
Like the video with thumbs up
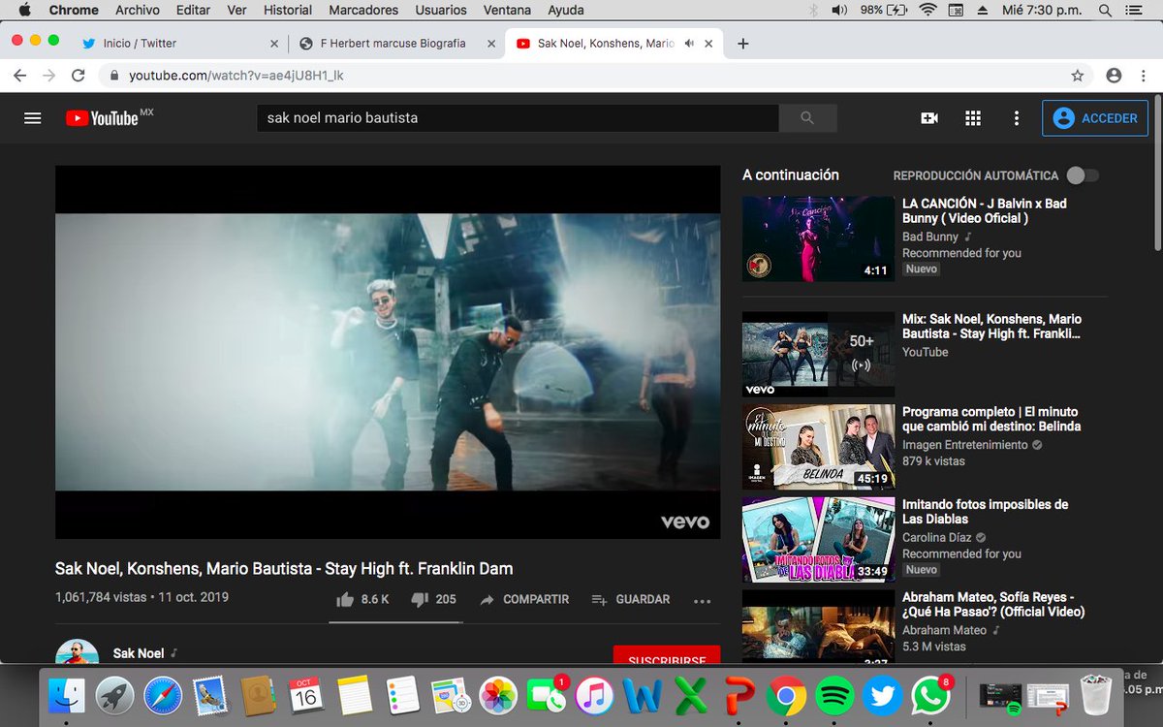(345, 599)
